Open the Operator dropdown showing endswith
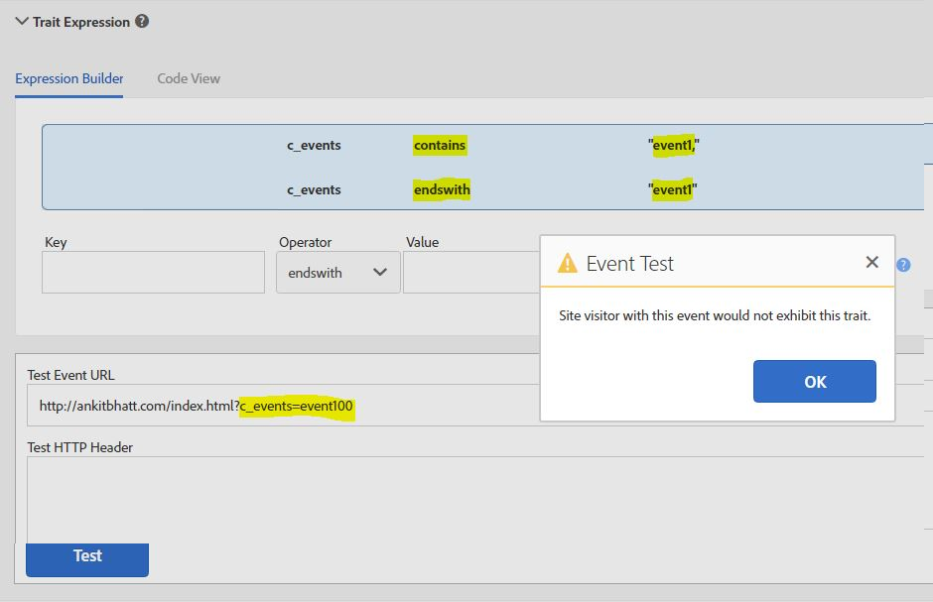 click(x=337, y=273)
